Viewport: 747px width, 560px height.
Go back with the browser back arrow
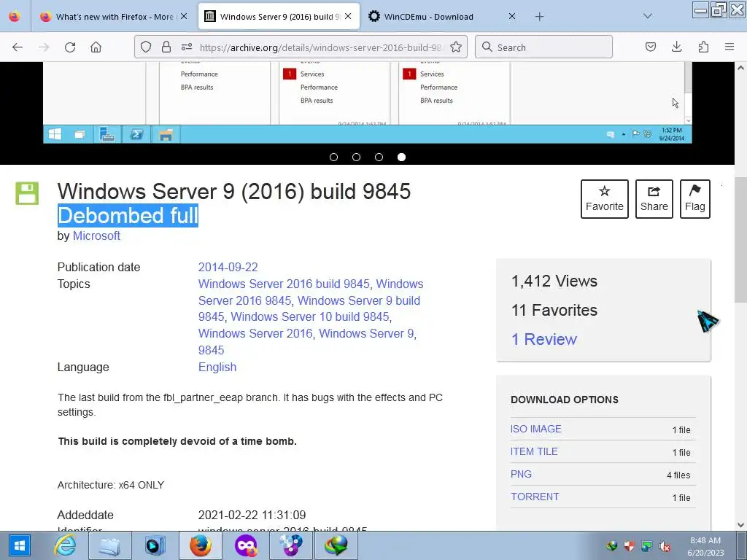(x=18, y=47)
